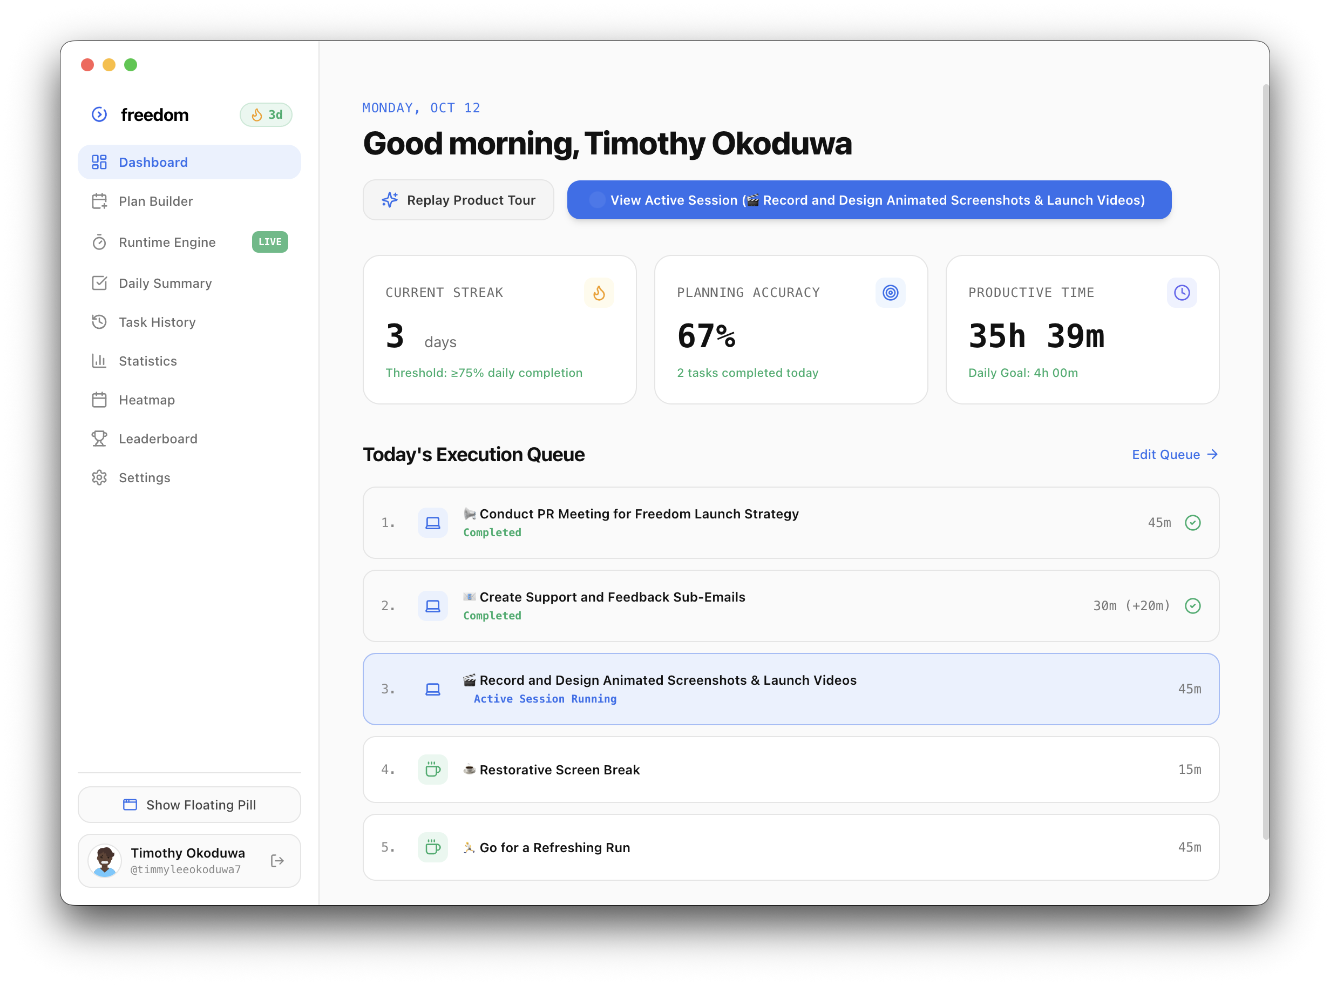Click the flame icon in Current Streak card
1330x985 pixels.
coord(599,293)
